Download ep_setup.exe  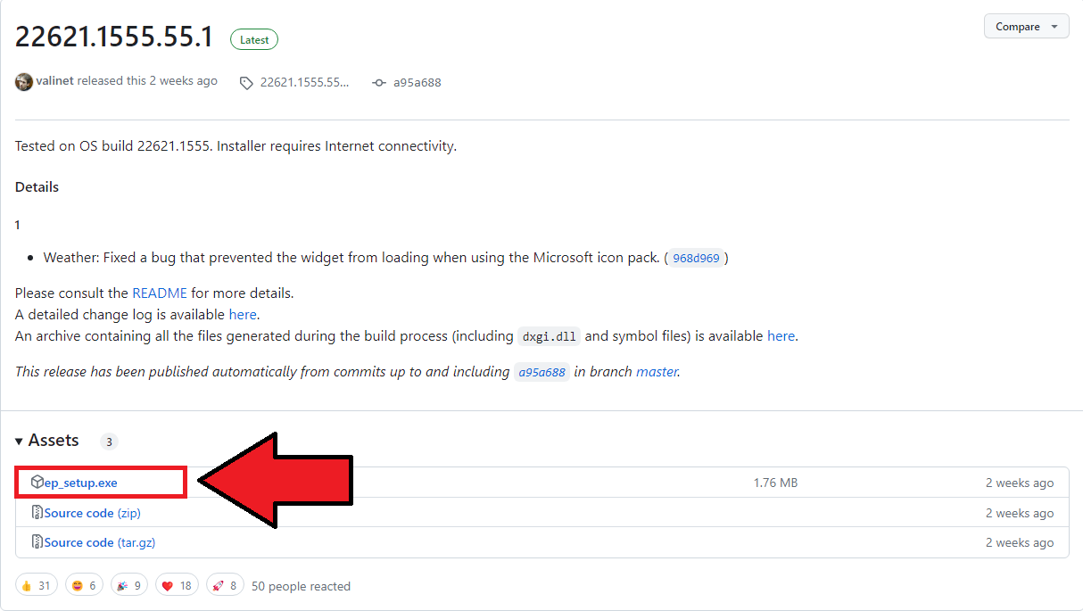click(x=81, y=483)
